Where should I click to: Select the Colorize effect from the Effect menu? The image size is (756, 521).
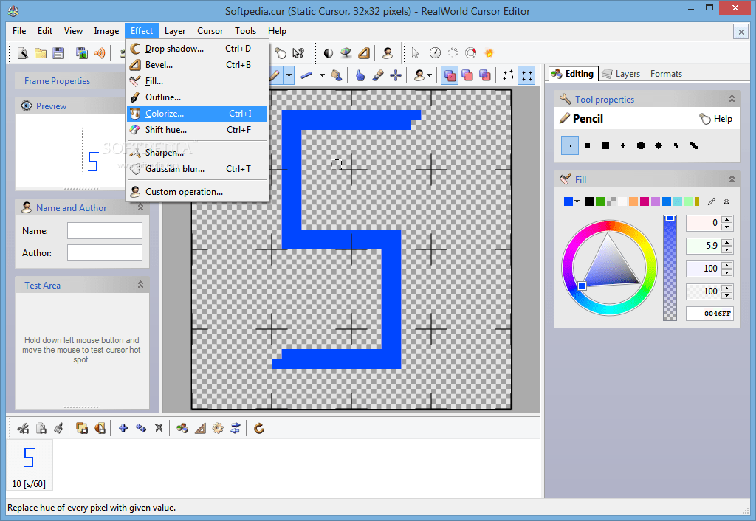coord(168,114)
